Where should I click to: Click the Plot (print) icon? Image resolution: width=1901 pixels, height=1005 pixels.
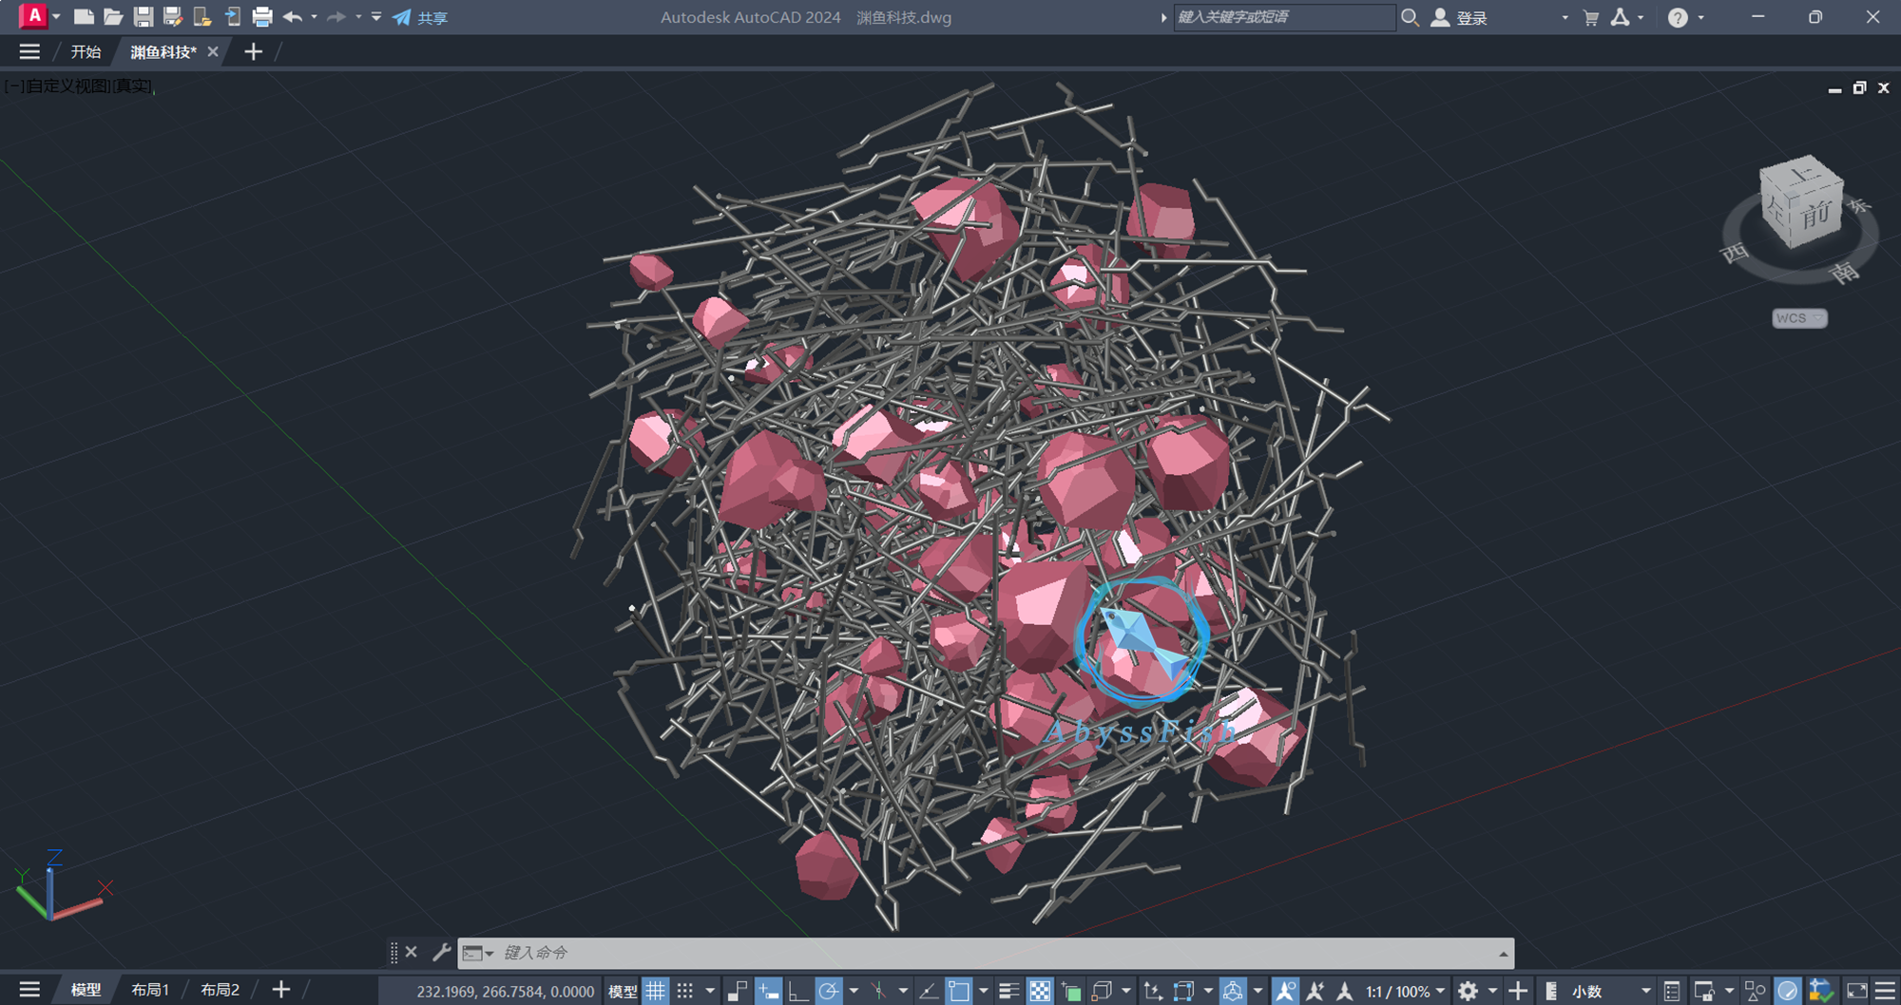tap(262, 17)
